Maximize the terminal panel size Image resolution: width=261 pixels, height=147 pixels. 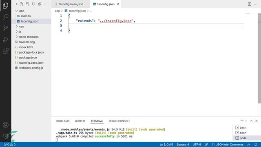251,121
